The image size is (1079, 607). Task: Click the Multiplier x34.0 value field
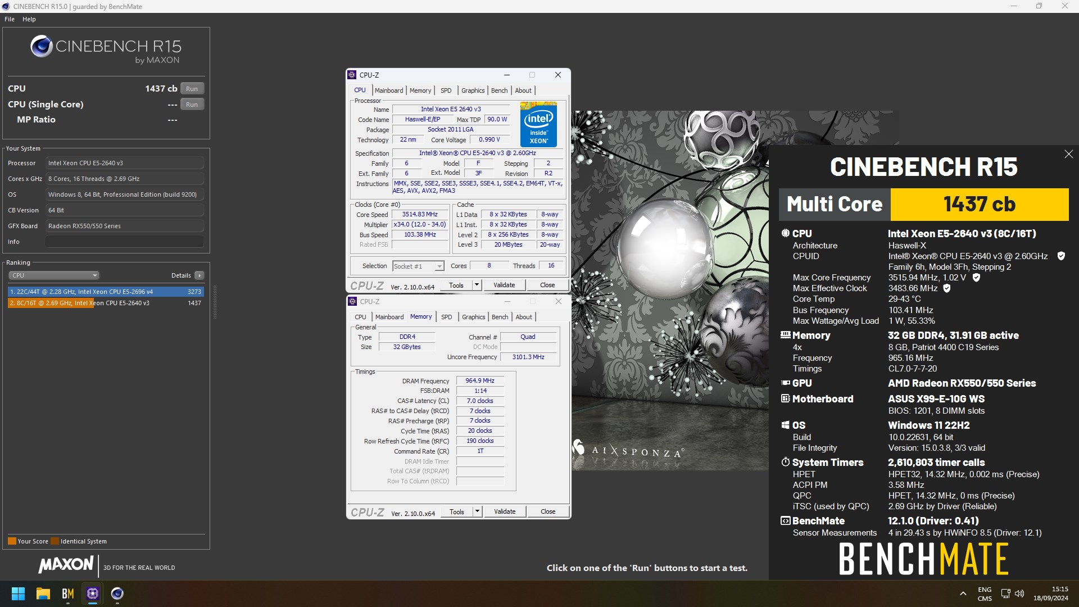420,224
